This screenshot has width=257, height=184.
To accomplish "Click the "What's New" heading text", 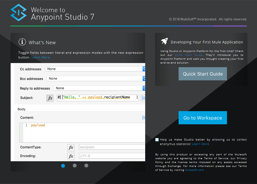I will (42, 43).
